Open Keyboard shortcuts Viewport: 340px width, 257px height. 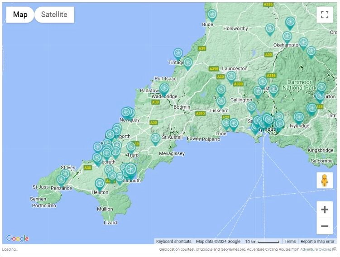[x=174, y=241]
